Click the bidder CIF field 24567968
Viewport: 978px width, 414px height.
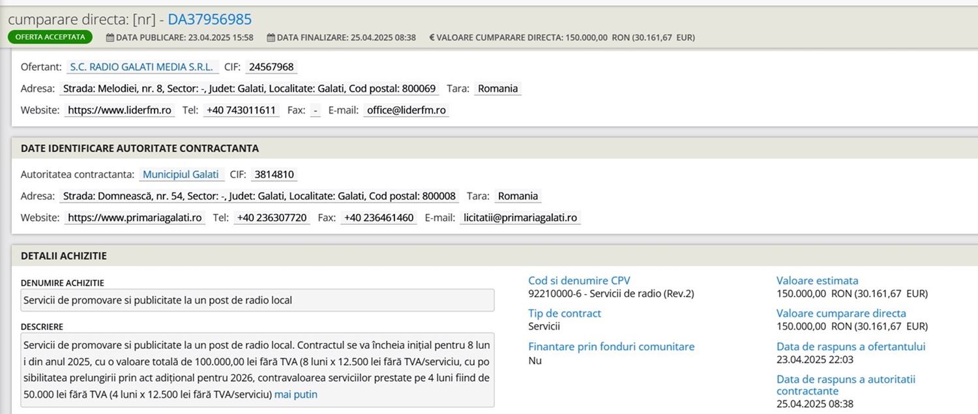click(272, 67)
